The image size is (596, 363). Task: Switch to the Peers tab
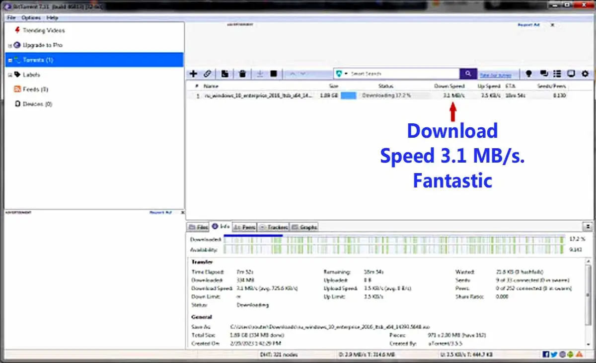coord(244,227)
